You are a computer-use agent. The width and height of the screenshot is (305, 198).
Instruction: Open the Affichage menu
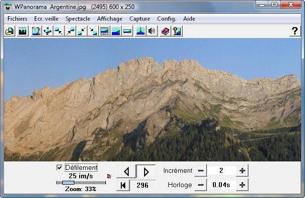[110, 19]
